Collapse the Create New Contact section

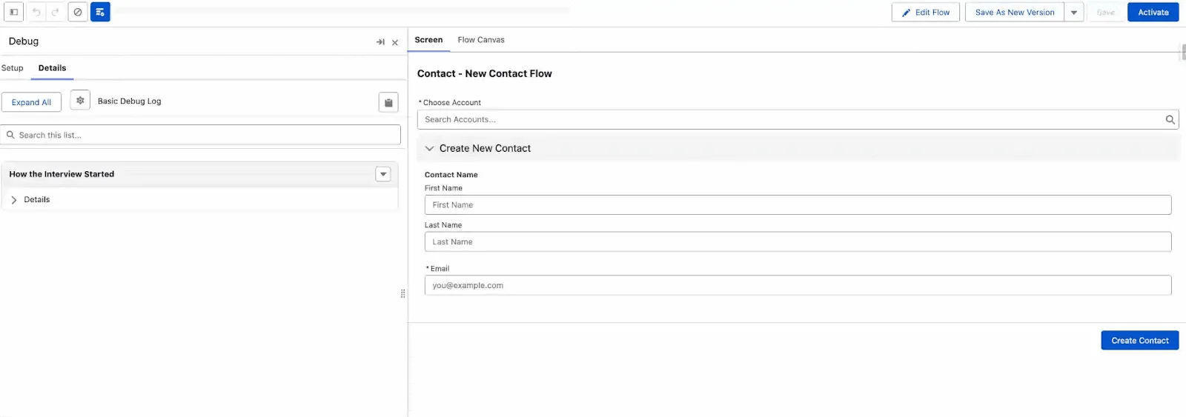[429, 148]
